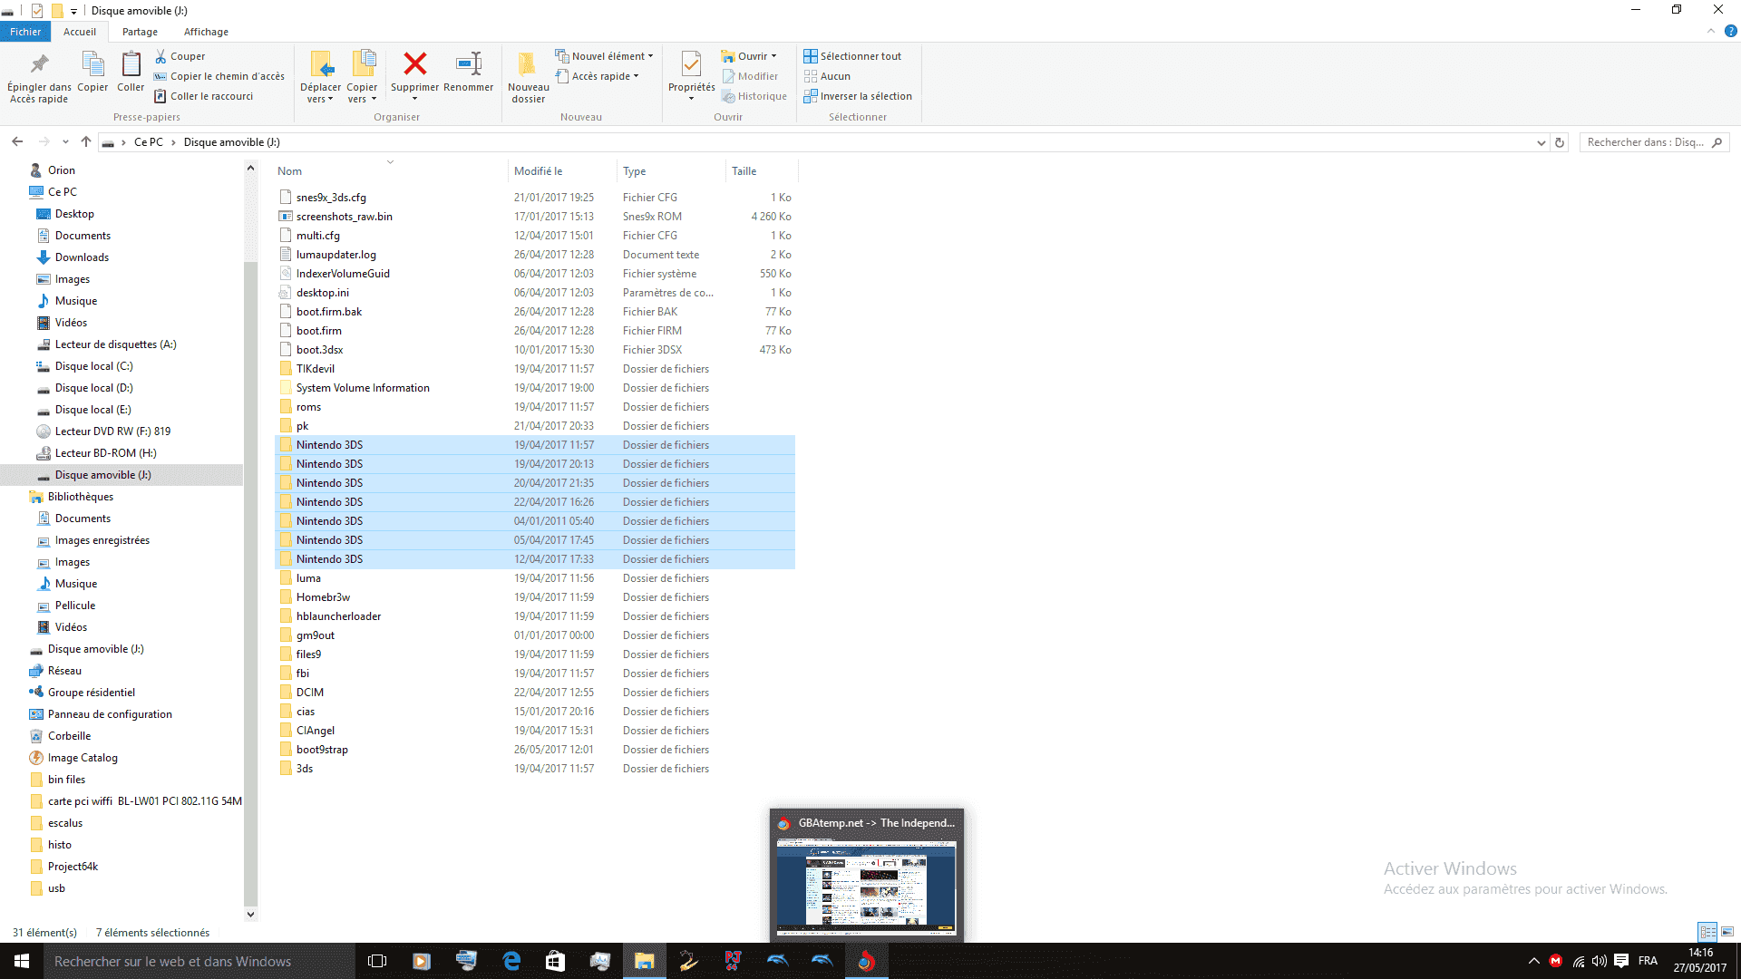1741x979 pixels.
Task: Click the Renommer button
Action: [x=469, y=73]
